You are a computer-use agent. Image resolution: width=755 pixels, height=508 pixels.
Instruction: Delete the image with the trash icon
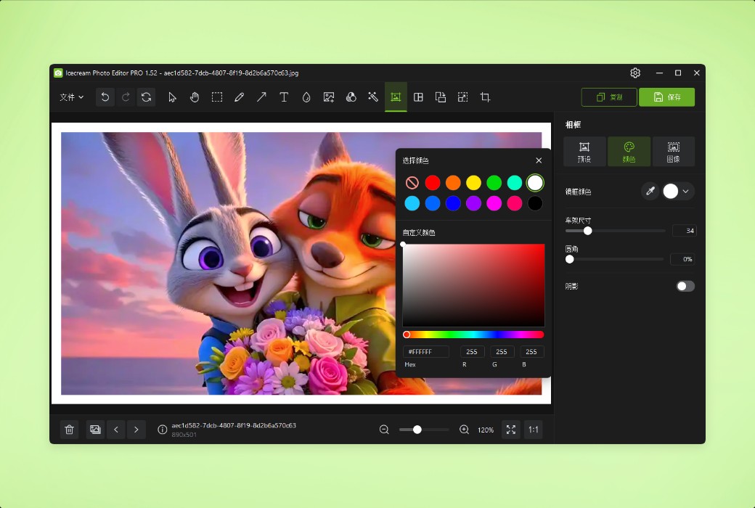click(x=69, y=429)
